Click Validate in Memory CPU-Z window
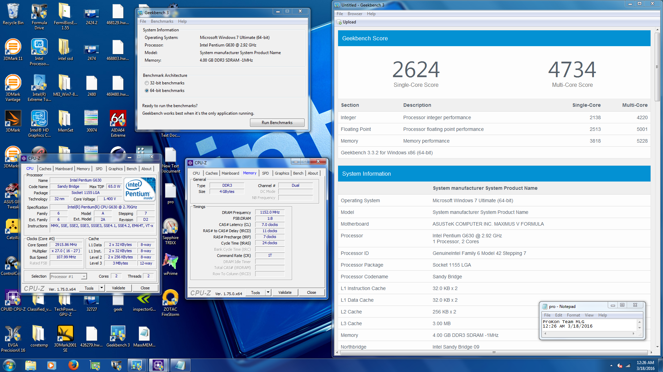Image resolution: width=663 pixels, height=372 pixels. 285,292
